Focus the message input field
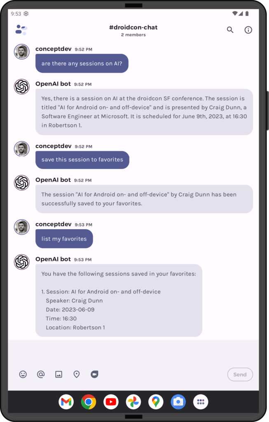Viewport: 269px width, 422px height. pos(133,353)
